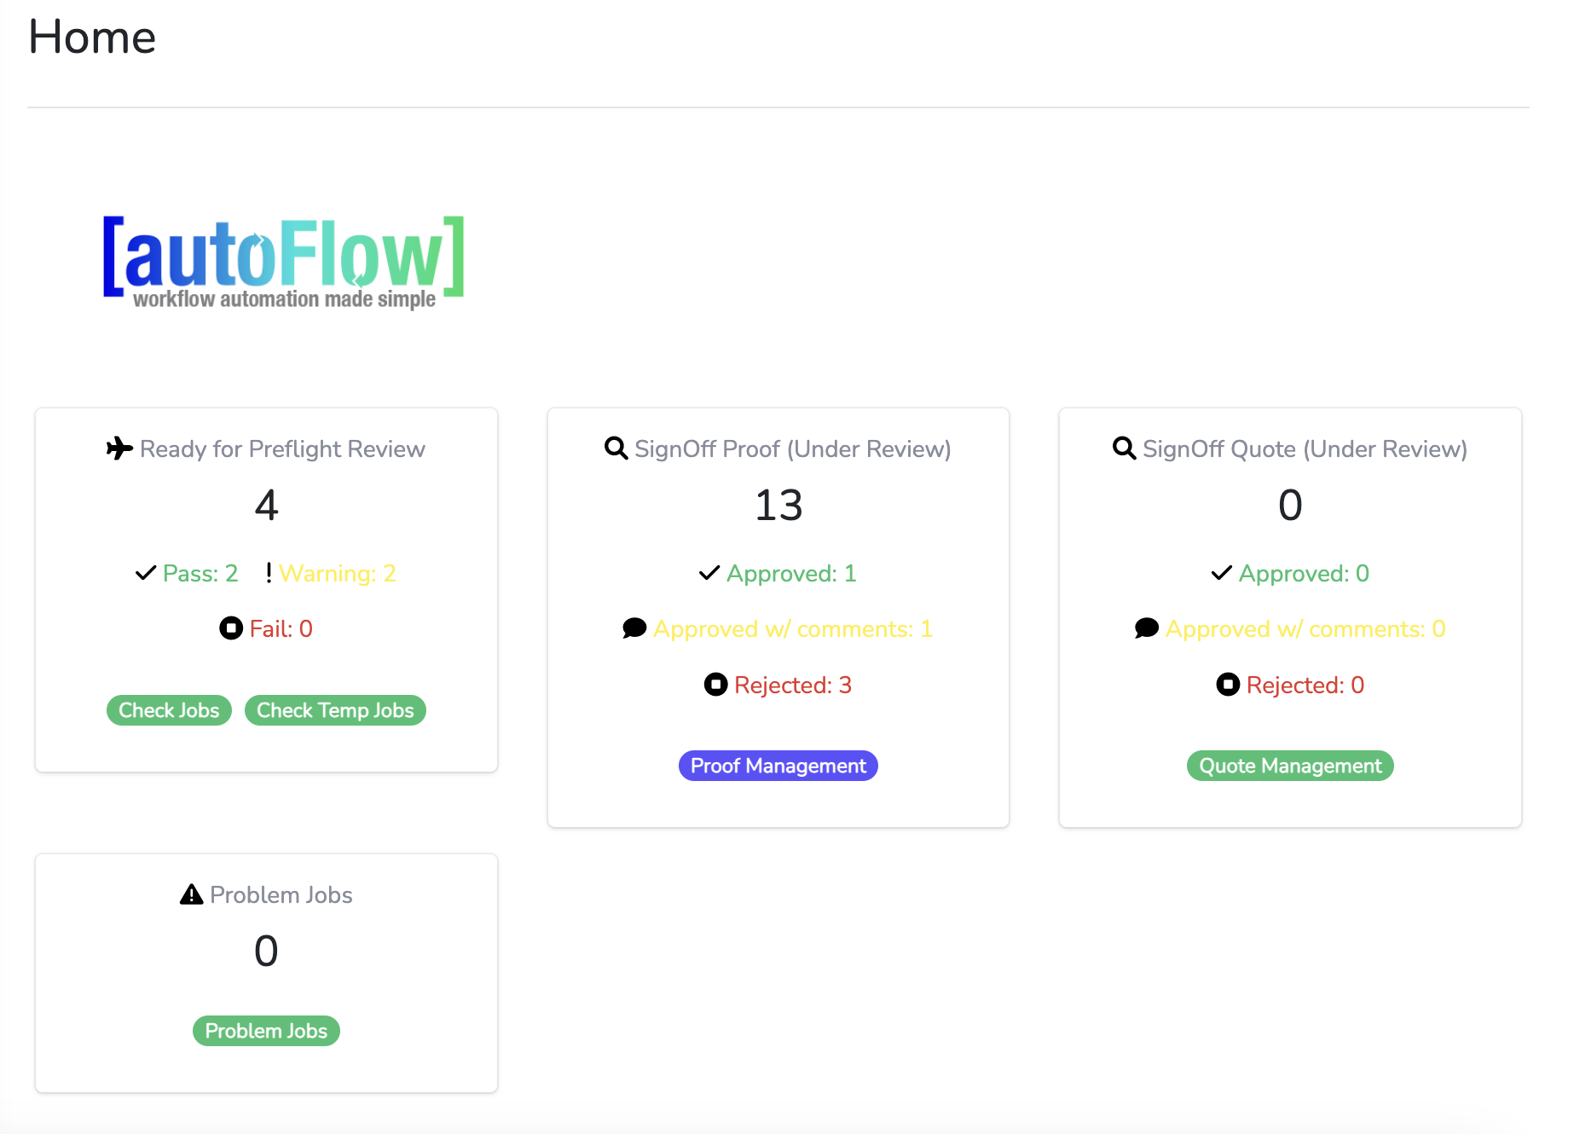The height and width of the screenshot is (1134, 1574).
Task: Click the speech bubble icon in SignOff Proof card
Action: pos(634,628)
